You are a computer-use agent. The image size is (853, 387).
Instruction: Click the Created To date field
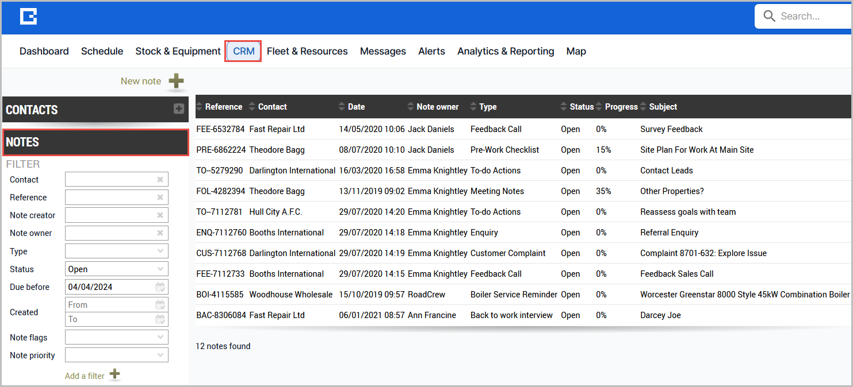pos(117,319)
